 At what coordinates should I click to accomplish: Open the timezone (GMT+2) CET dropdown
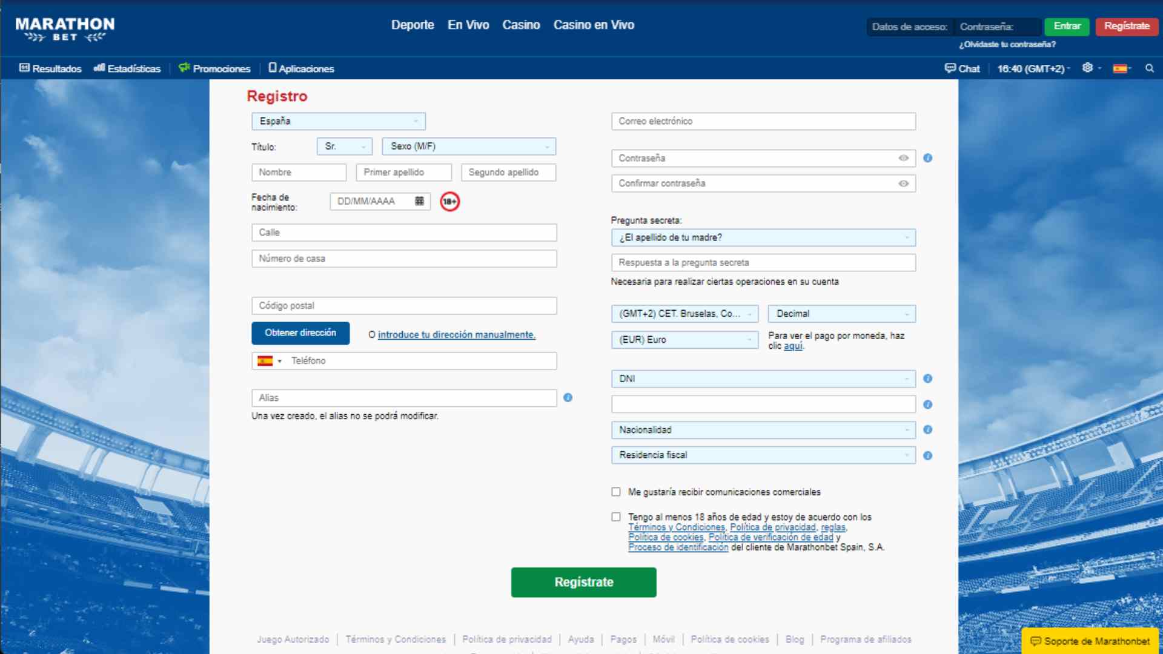tap(684, 314)
